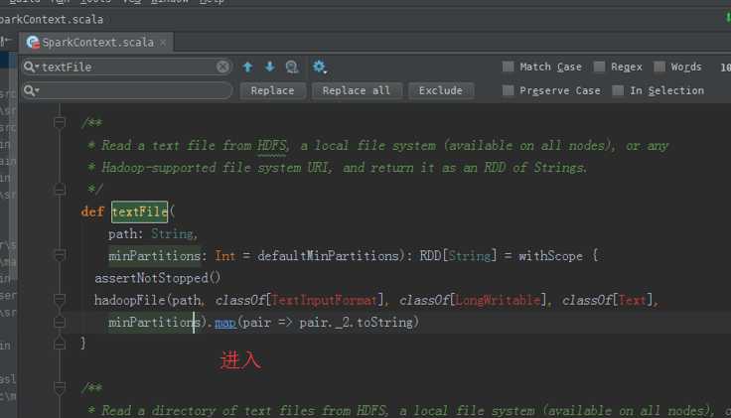The height and width of the screenshot is (418, 731).
Task: Collapse fold marker at closing brace
Action: click(x=60, y=344)
